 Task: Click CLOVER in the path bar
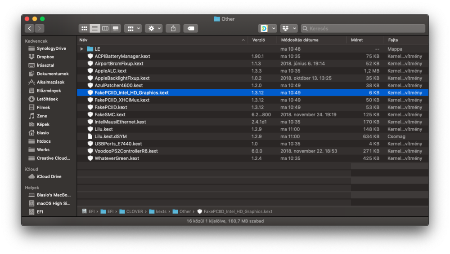pos(134,211)
